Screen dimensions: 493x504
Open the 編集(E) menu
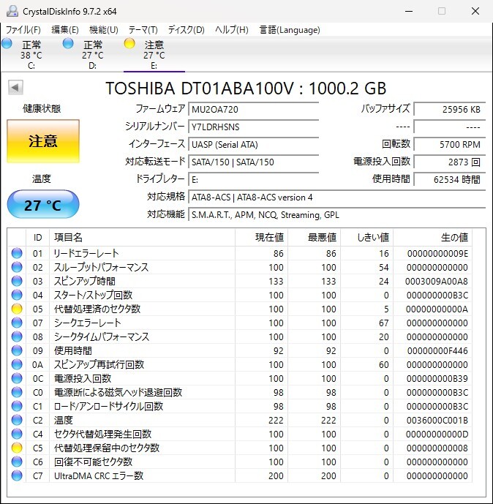(65, 30)
